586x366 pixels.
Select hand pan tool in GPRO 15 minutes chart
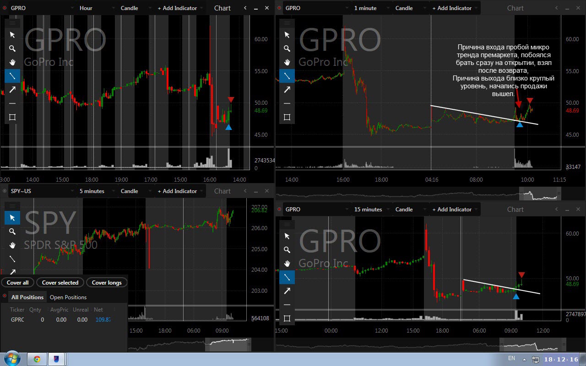click(x=287, y=264)
